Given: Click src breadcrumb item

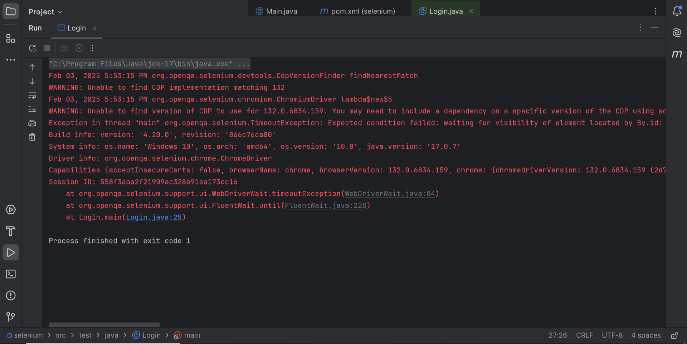Looking at the screenshot, I should pyautogui.click(x=61, y=335).
